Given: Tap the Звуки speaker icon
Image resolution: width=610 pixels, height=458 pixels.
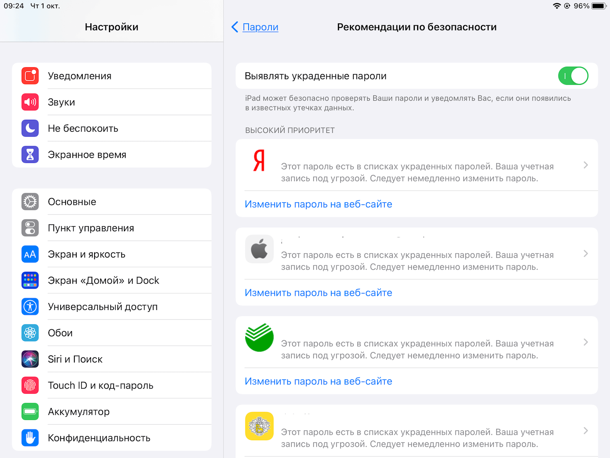Looking at the screenshot, I should [x=30, y=102].
